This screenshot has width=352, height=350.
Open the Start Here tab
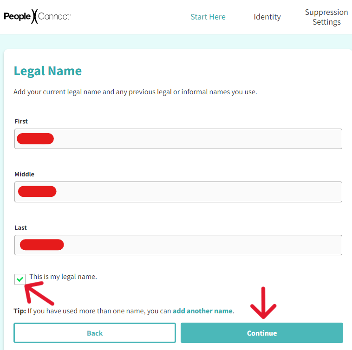click(x=208, y=17)
